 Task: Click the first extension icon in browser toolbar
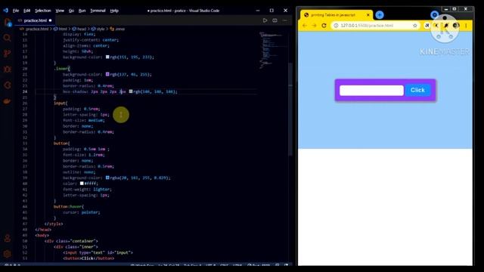[427, 26]
